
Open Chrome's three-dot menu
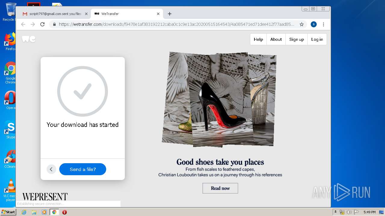pos(323,24)
